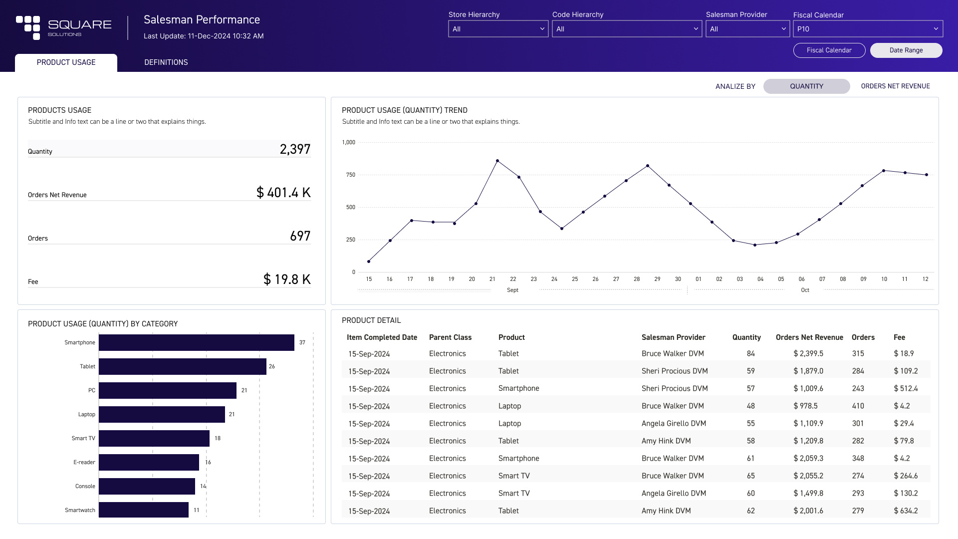Click the Smartphone bar in the category chart
Image resolution: width=958 pixels, height=539 pixels.
[196, 342]
